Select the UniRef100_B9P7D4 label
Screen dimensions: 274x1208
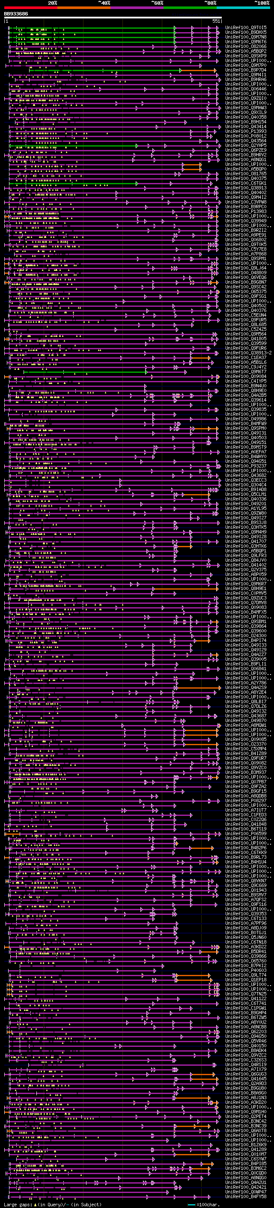click(x=245, y=70)
